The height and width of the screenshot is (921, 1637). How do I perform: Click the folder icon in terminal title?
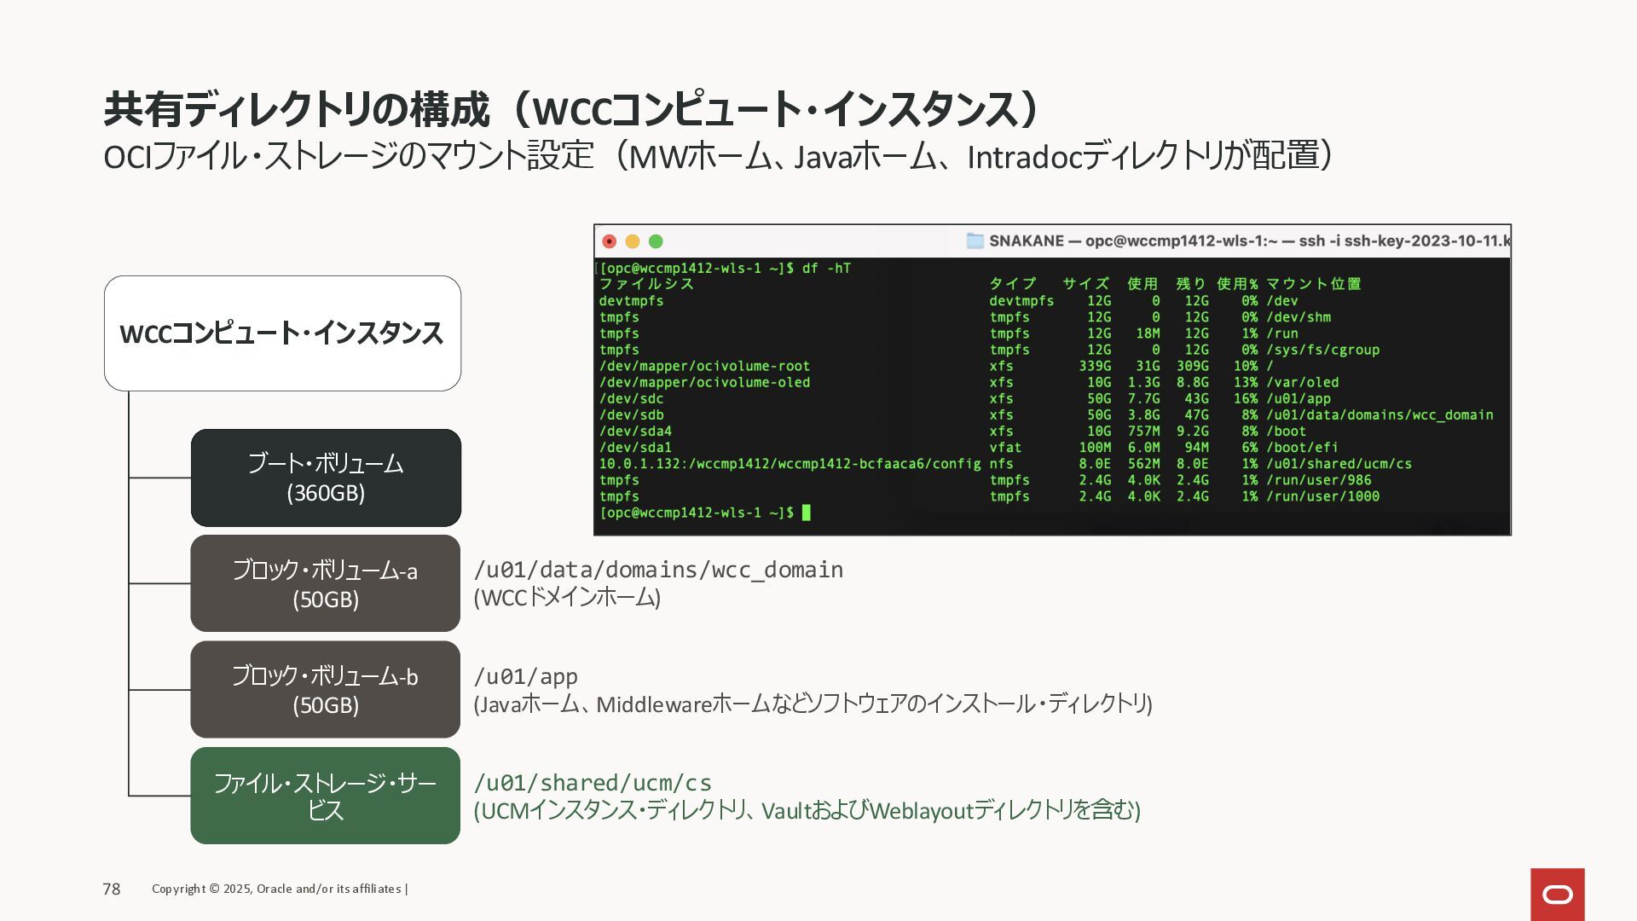pyautogui.click(x=975, y=241)
